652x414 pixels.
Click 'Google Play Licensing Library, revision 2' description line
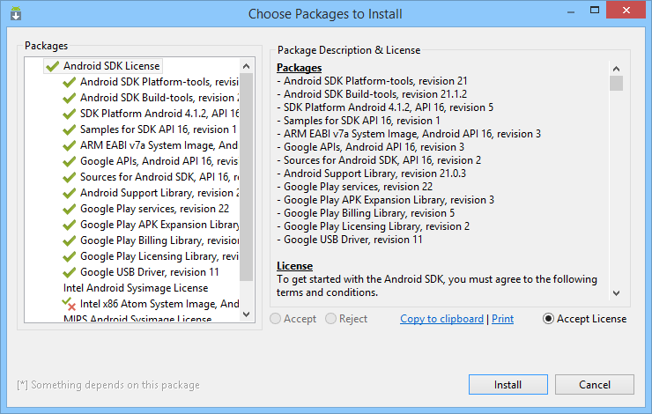coord(373,226)
